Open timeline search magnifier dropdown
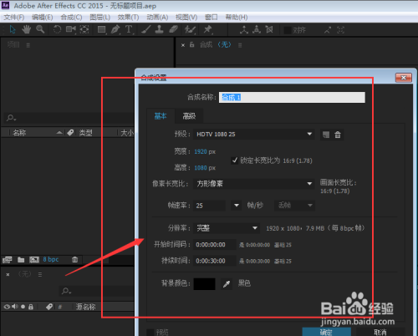The width and height of the screenshot is (418, 336). 67,291
